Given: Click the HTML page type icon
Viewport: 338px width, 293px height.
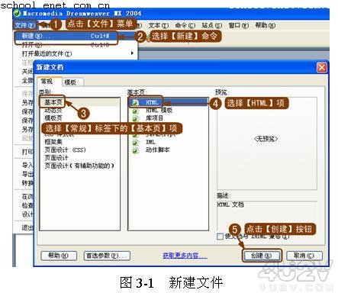Looking at the screenshot, I should tap(135, 103).
